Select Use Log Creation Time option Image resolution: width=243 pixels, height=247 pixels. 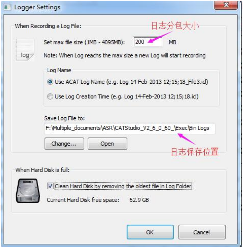50,96
